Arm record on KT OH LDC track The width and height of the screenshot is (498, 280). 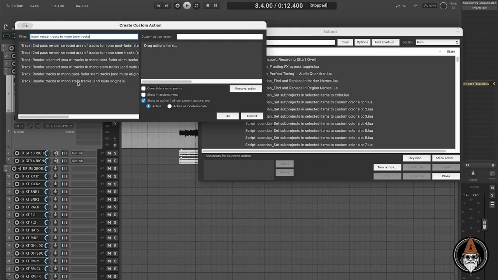pyautogui.click(x=17, y=246)
